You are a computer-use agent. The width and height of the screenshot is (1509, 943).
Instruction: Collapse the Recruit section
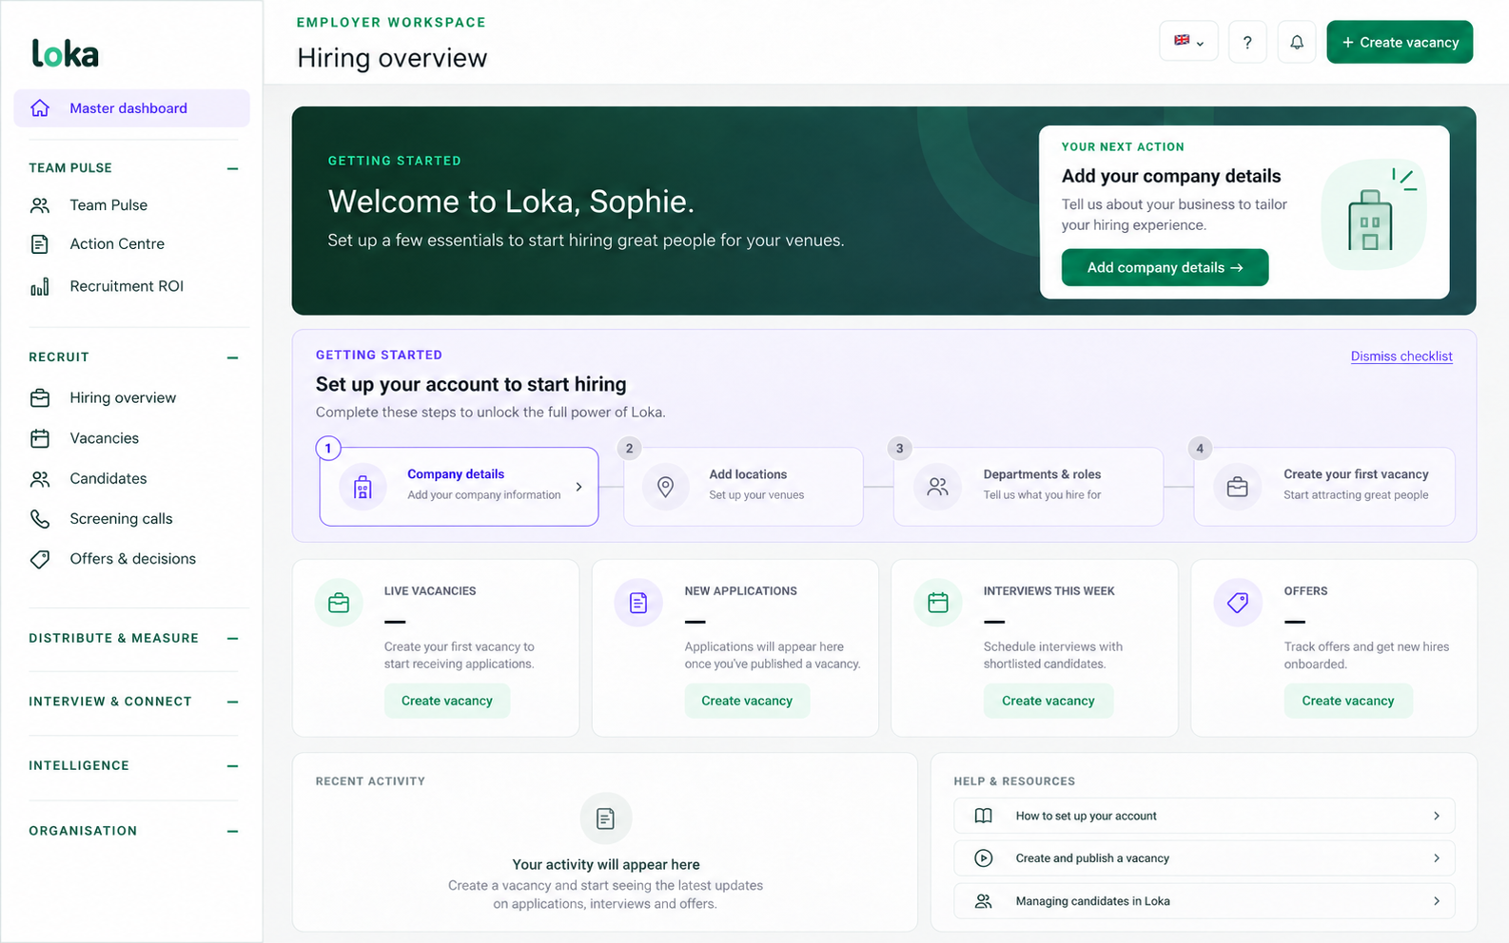tap(233, 357)
